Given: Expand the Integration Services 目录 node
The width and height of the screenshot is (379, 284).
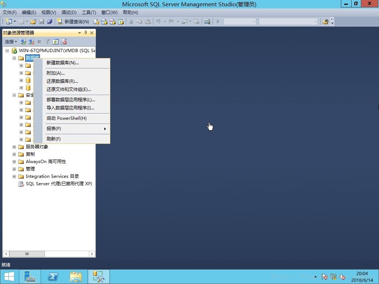Looking at the screenshot, I should (x=14, y=176).
